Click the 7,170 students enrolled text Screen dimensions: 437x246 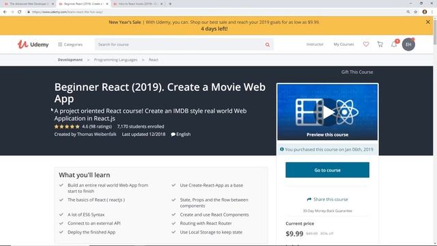(141, 126)
